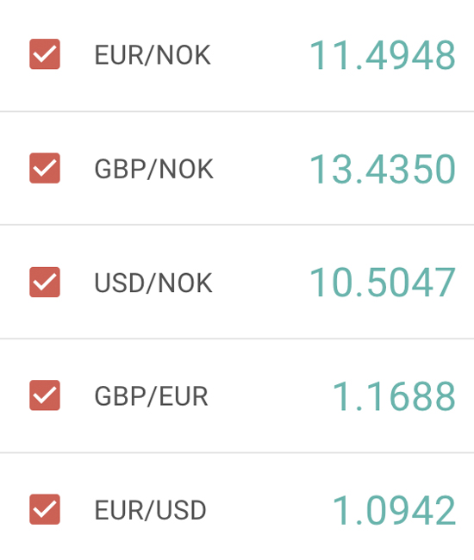
Task: Untick the GBP/EUR checkbox
Action: point(45,395)
